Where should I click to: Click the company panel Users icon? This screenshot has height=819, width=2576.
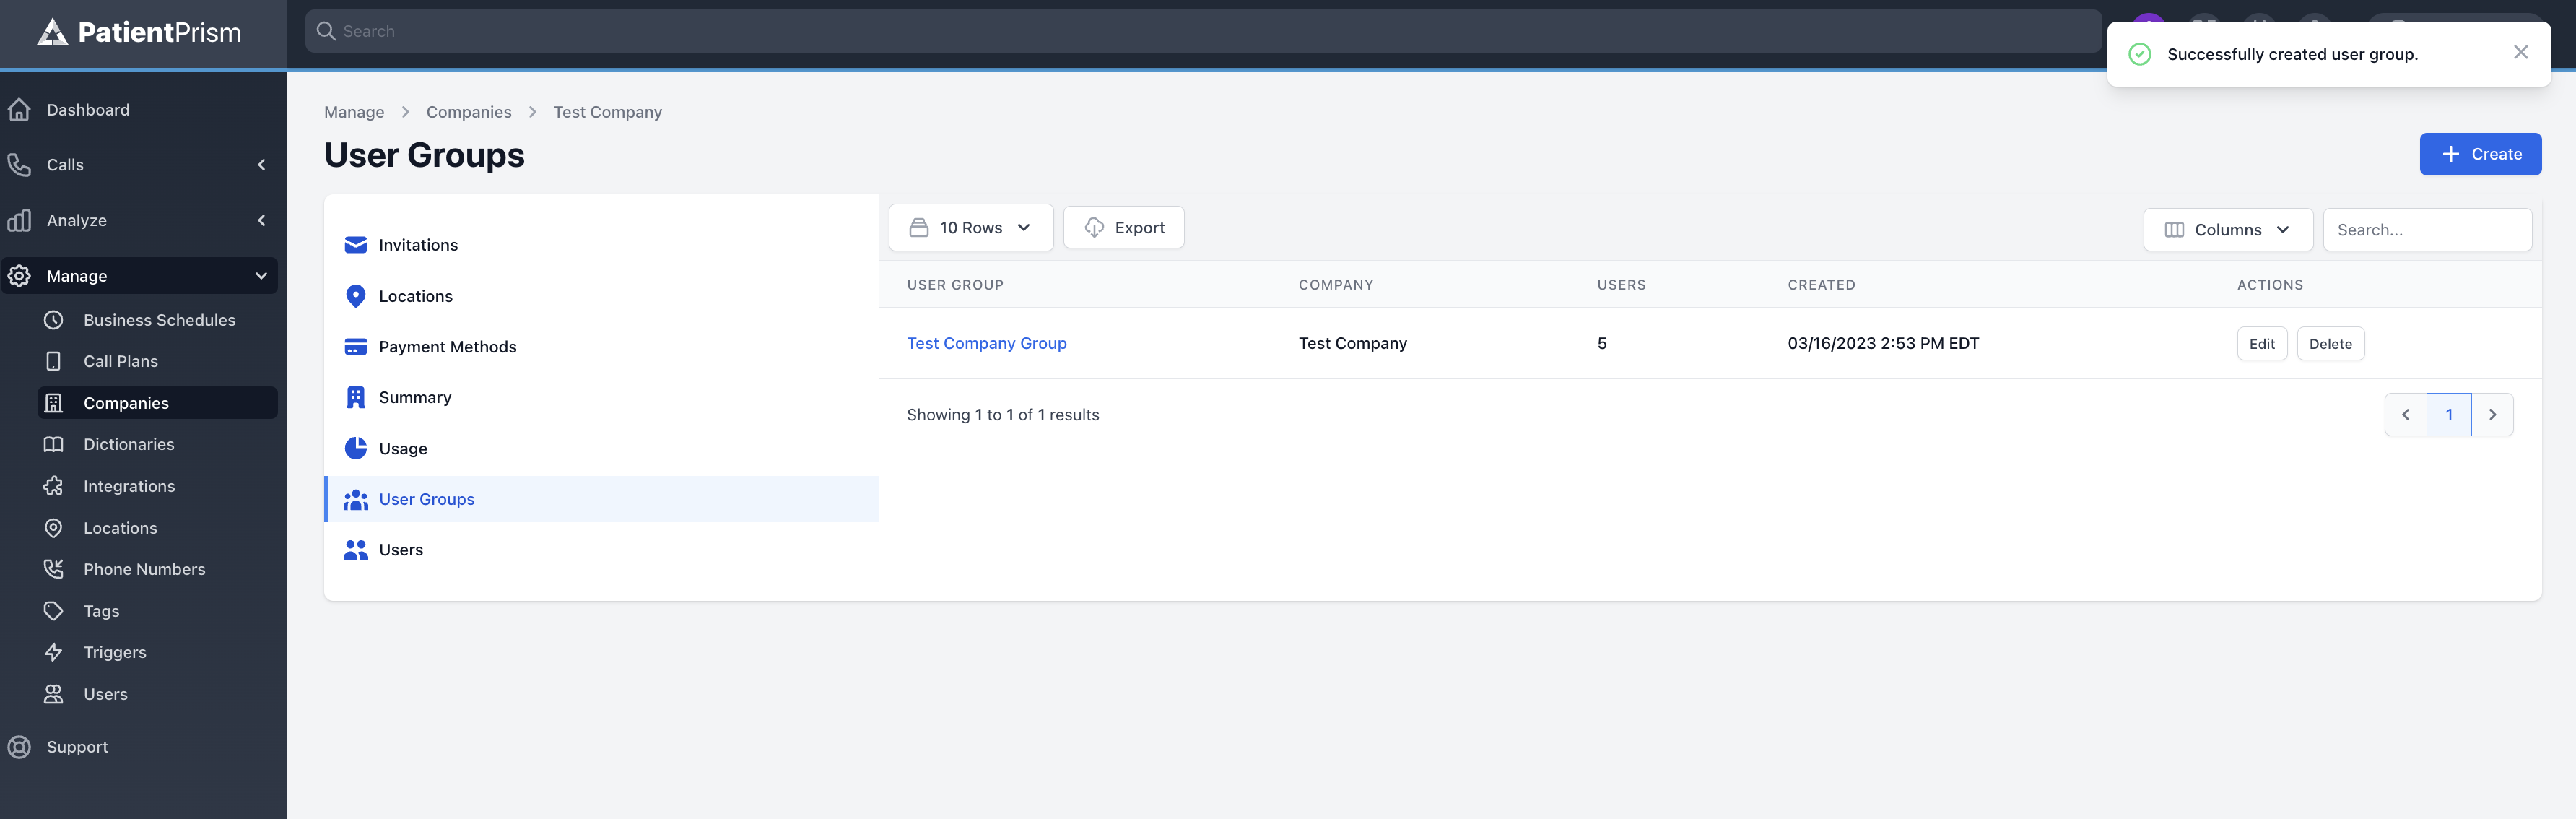pos(355,550)
